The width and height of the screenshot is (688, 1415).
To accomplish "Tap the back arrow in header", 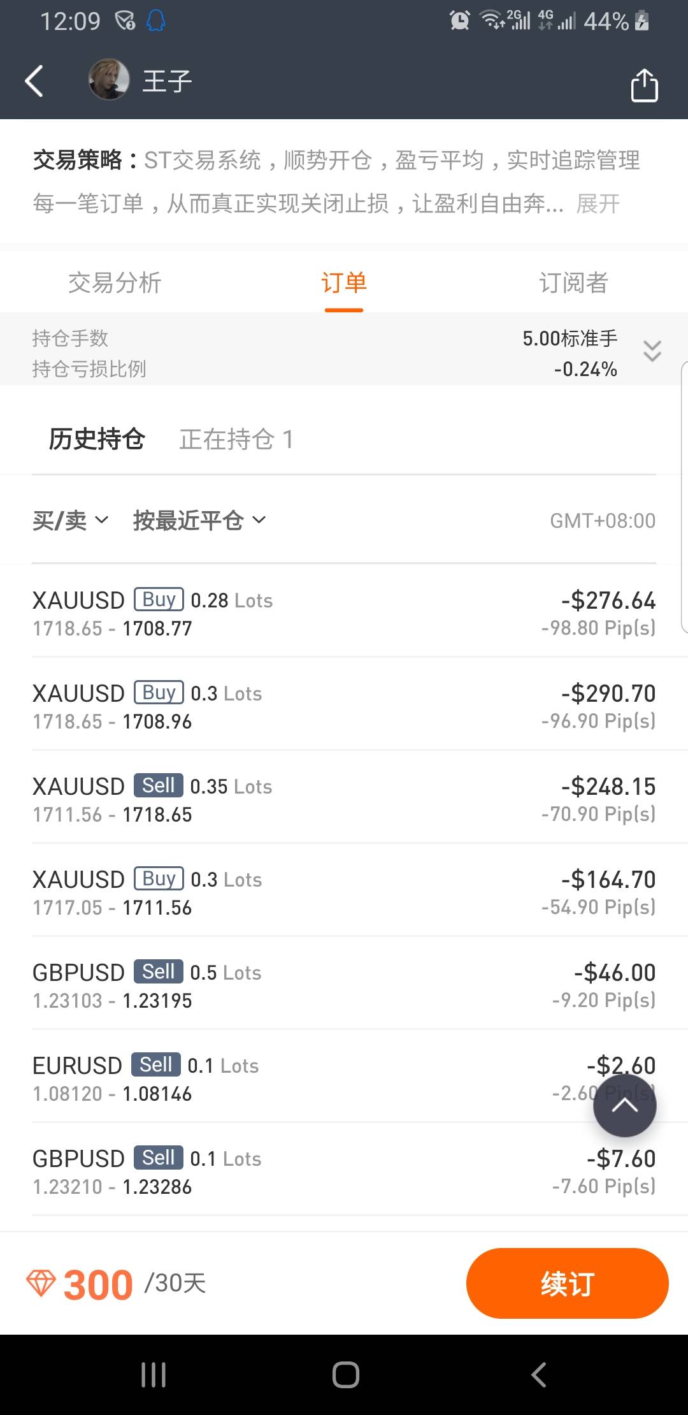I will pos(34,82).
